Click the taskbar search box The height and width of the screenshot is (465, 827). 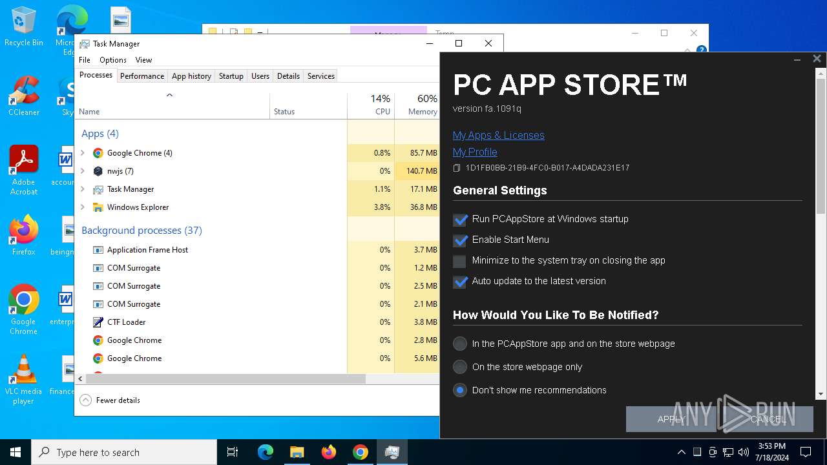point(124,452)
